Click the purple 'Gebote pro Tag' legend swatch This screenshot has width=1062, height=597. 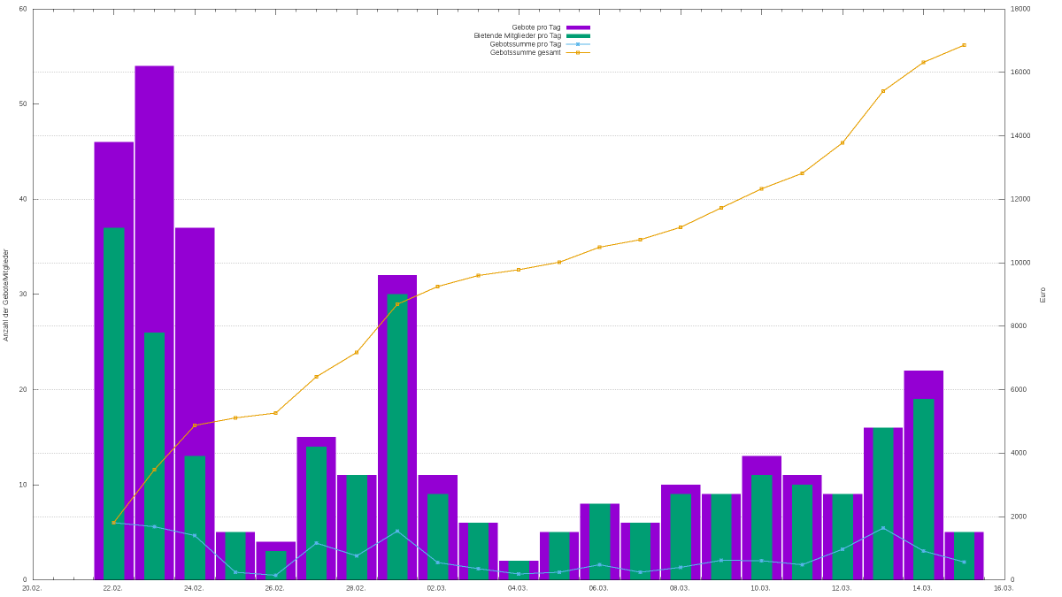[x=578, y=27]
